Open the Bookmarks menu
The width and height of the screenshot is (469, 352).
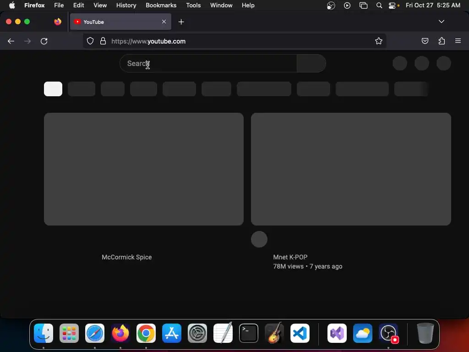pos(161,5)
